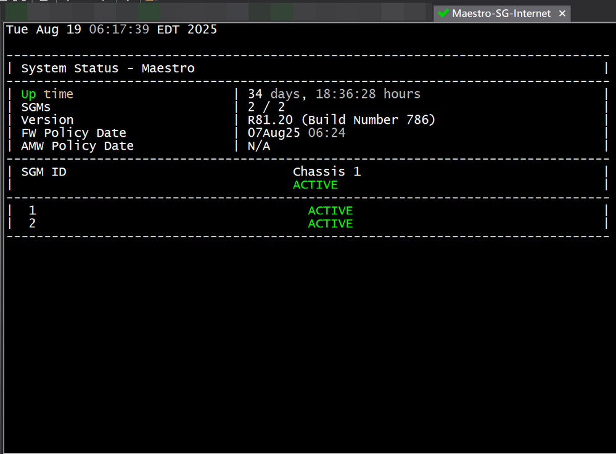Image resolution: width=616 pixels, height=454 pixels.
Task: Click 'R81.20 (Build Number 786)' text
Action: [x=342, y=120]
